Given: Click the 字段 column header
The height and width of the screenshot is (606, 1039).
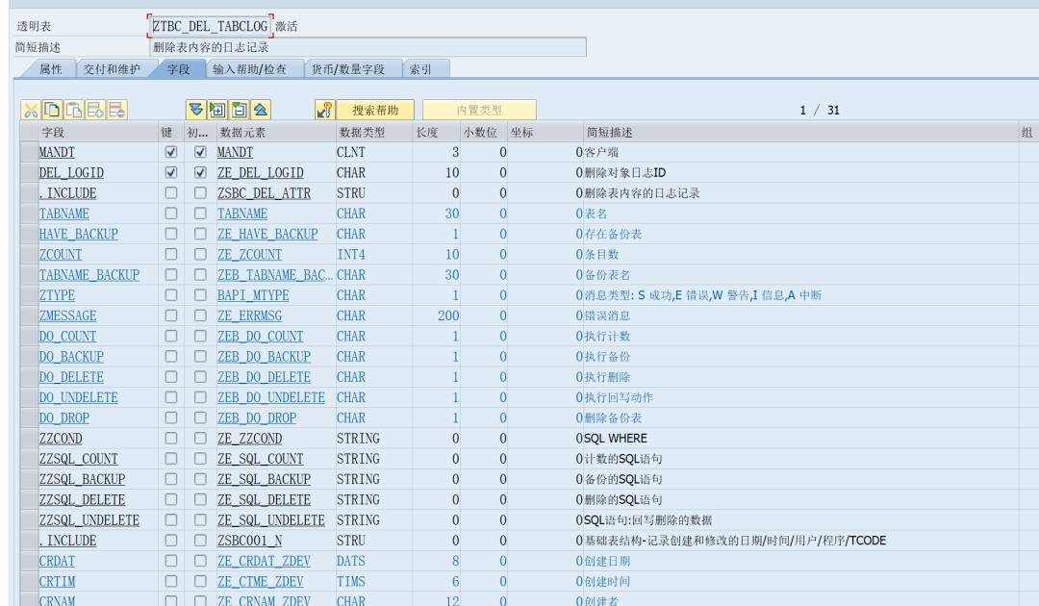Looking at the screenshot, I should click(98, 133).
